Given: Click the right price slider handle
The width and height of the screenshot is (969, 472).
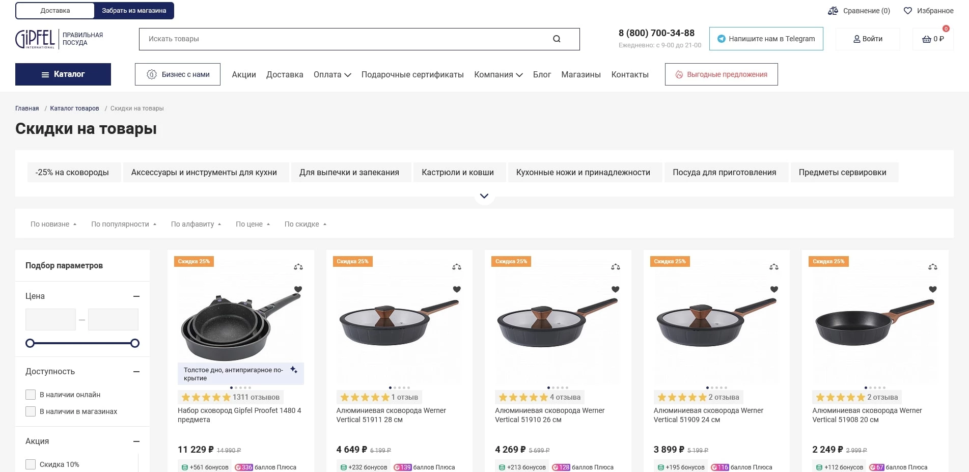Looking at the screenshot, I should (135, 343).
